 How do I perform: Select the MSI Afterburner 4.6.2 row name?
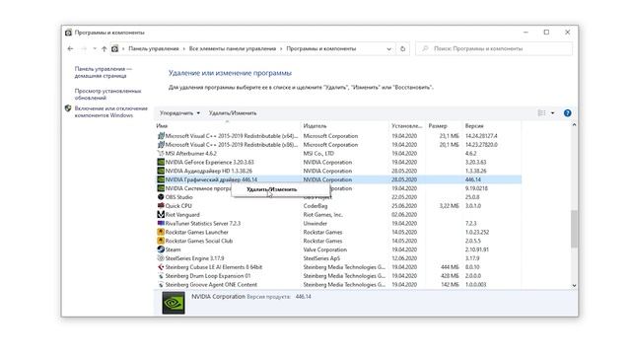click(x=190, y=154)
